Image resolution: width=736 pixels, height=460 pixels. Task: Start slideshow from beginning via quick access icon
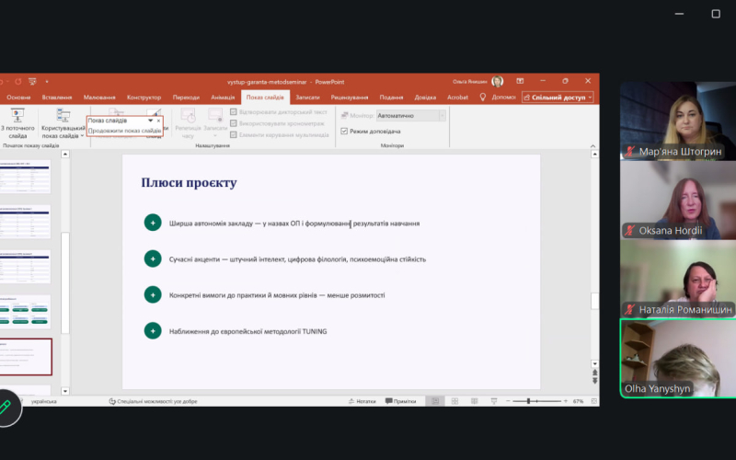point(32,82)
